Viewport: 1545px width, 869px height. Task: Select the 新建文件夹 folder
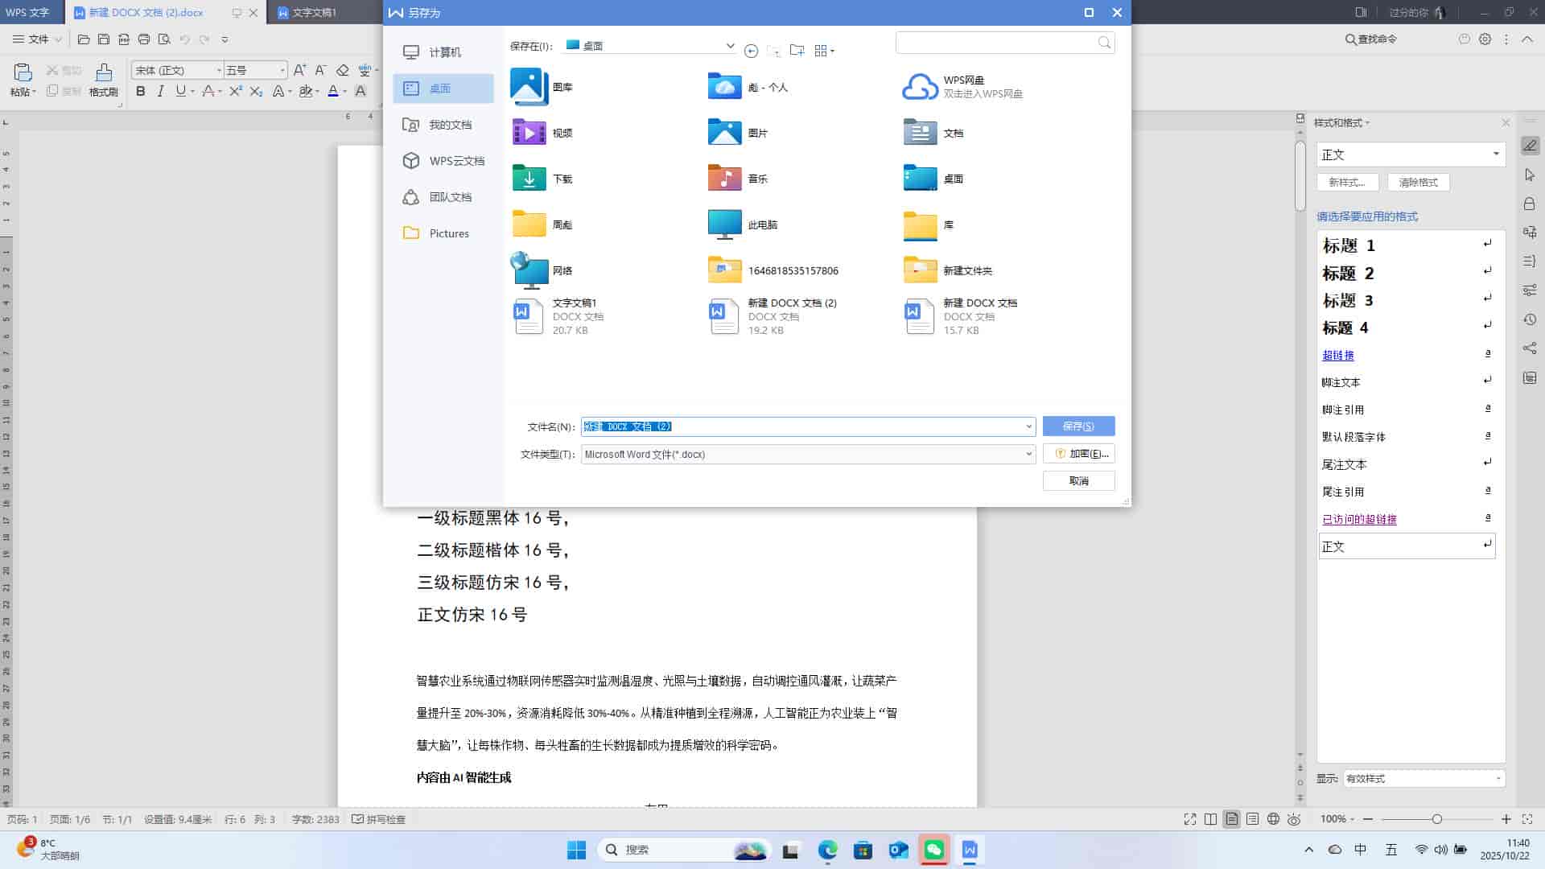948,270
